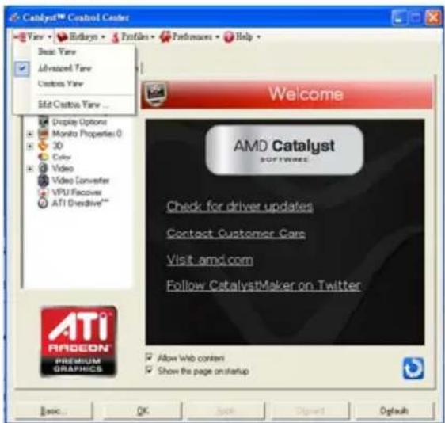Select Color tree item label

62,157
